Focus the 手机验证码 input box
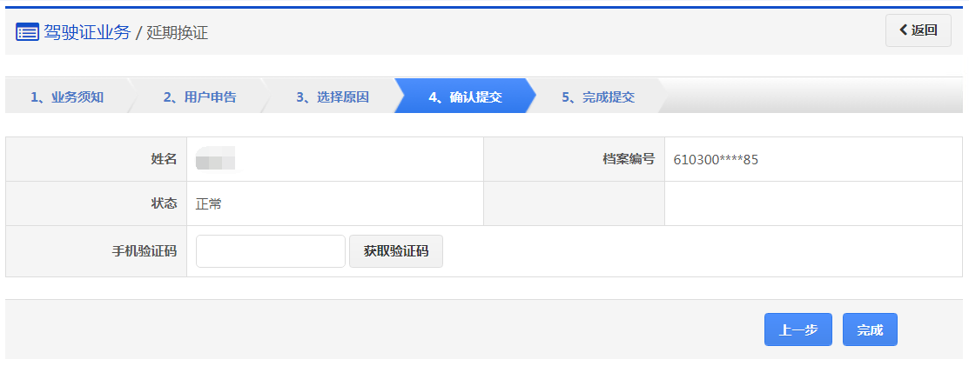 [x=271, y=251]
